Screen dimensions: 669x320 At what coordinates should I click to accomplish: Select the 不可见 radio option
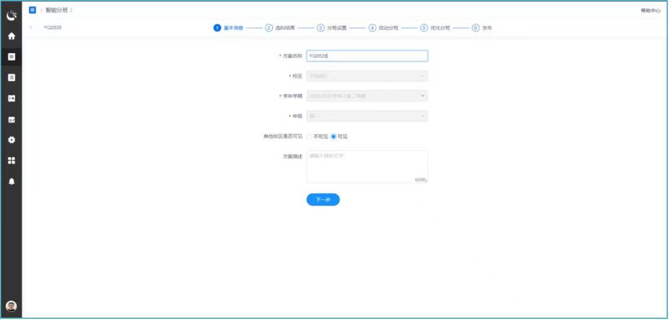[310, 136]
